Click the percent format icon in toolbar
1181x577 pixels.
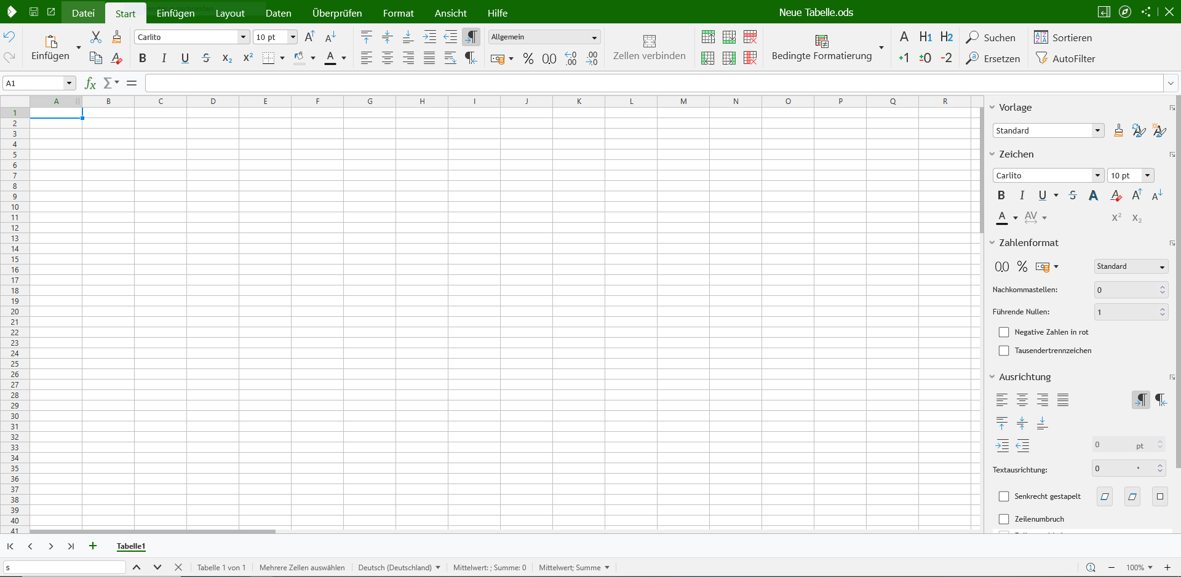[x=528, y=58]
